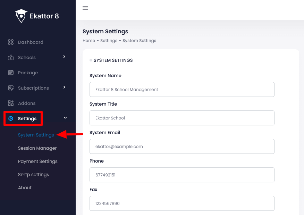Open Session Manager from the sidebar
Image resolution: width=304 pixels, height=215 pixels.
37,148
